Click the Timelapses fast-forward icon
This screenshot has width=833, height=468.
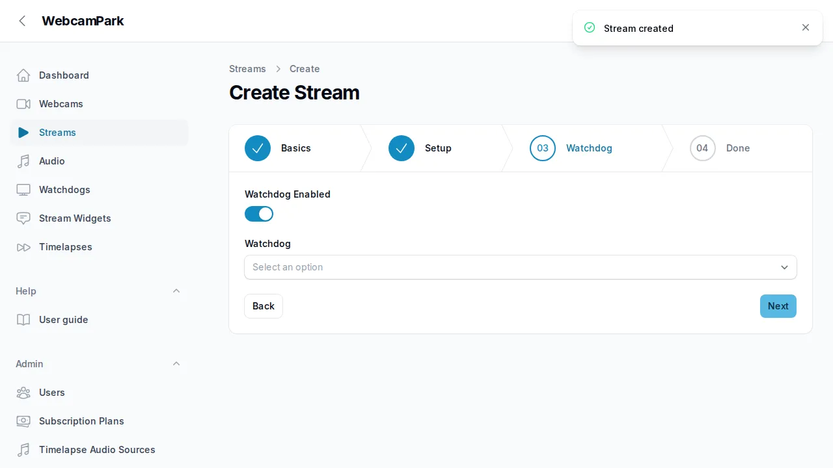pyautogui.click(x=23, y=247)
